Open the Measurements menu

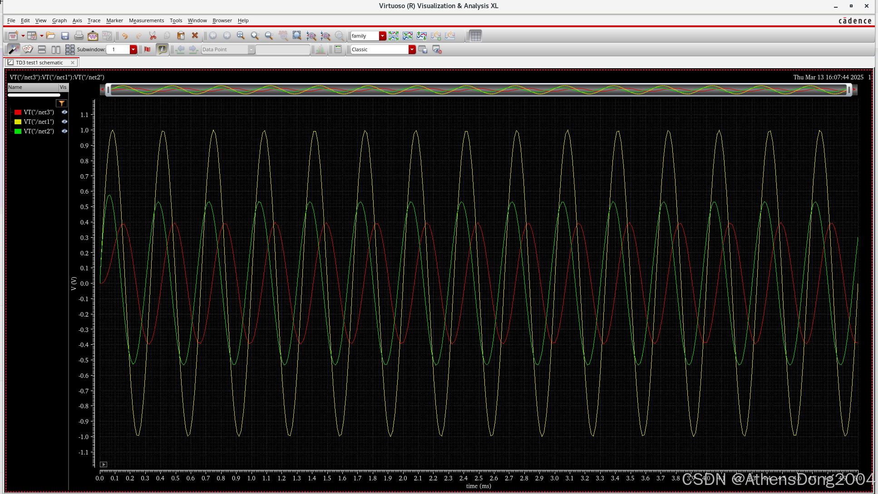tap(146, 20)
